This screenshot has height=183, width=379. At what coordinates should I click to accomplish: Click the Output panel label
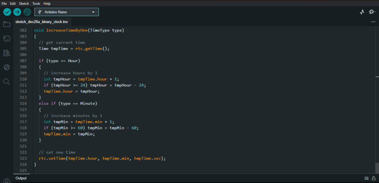[21, 178]
